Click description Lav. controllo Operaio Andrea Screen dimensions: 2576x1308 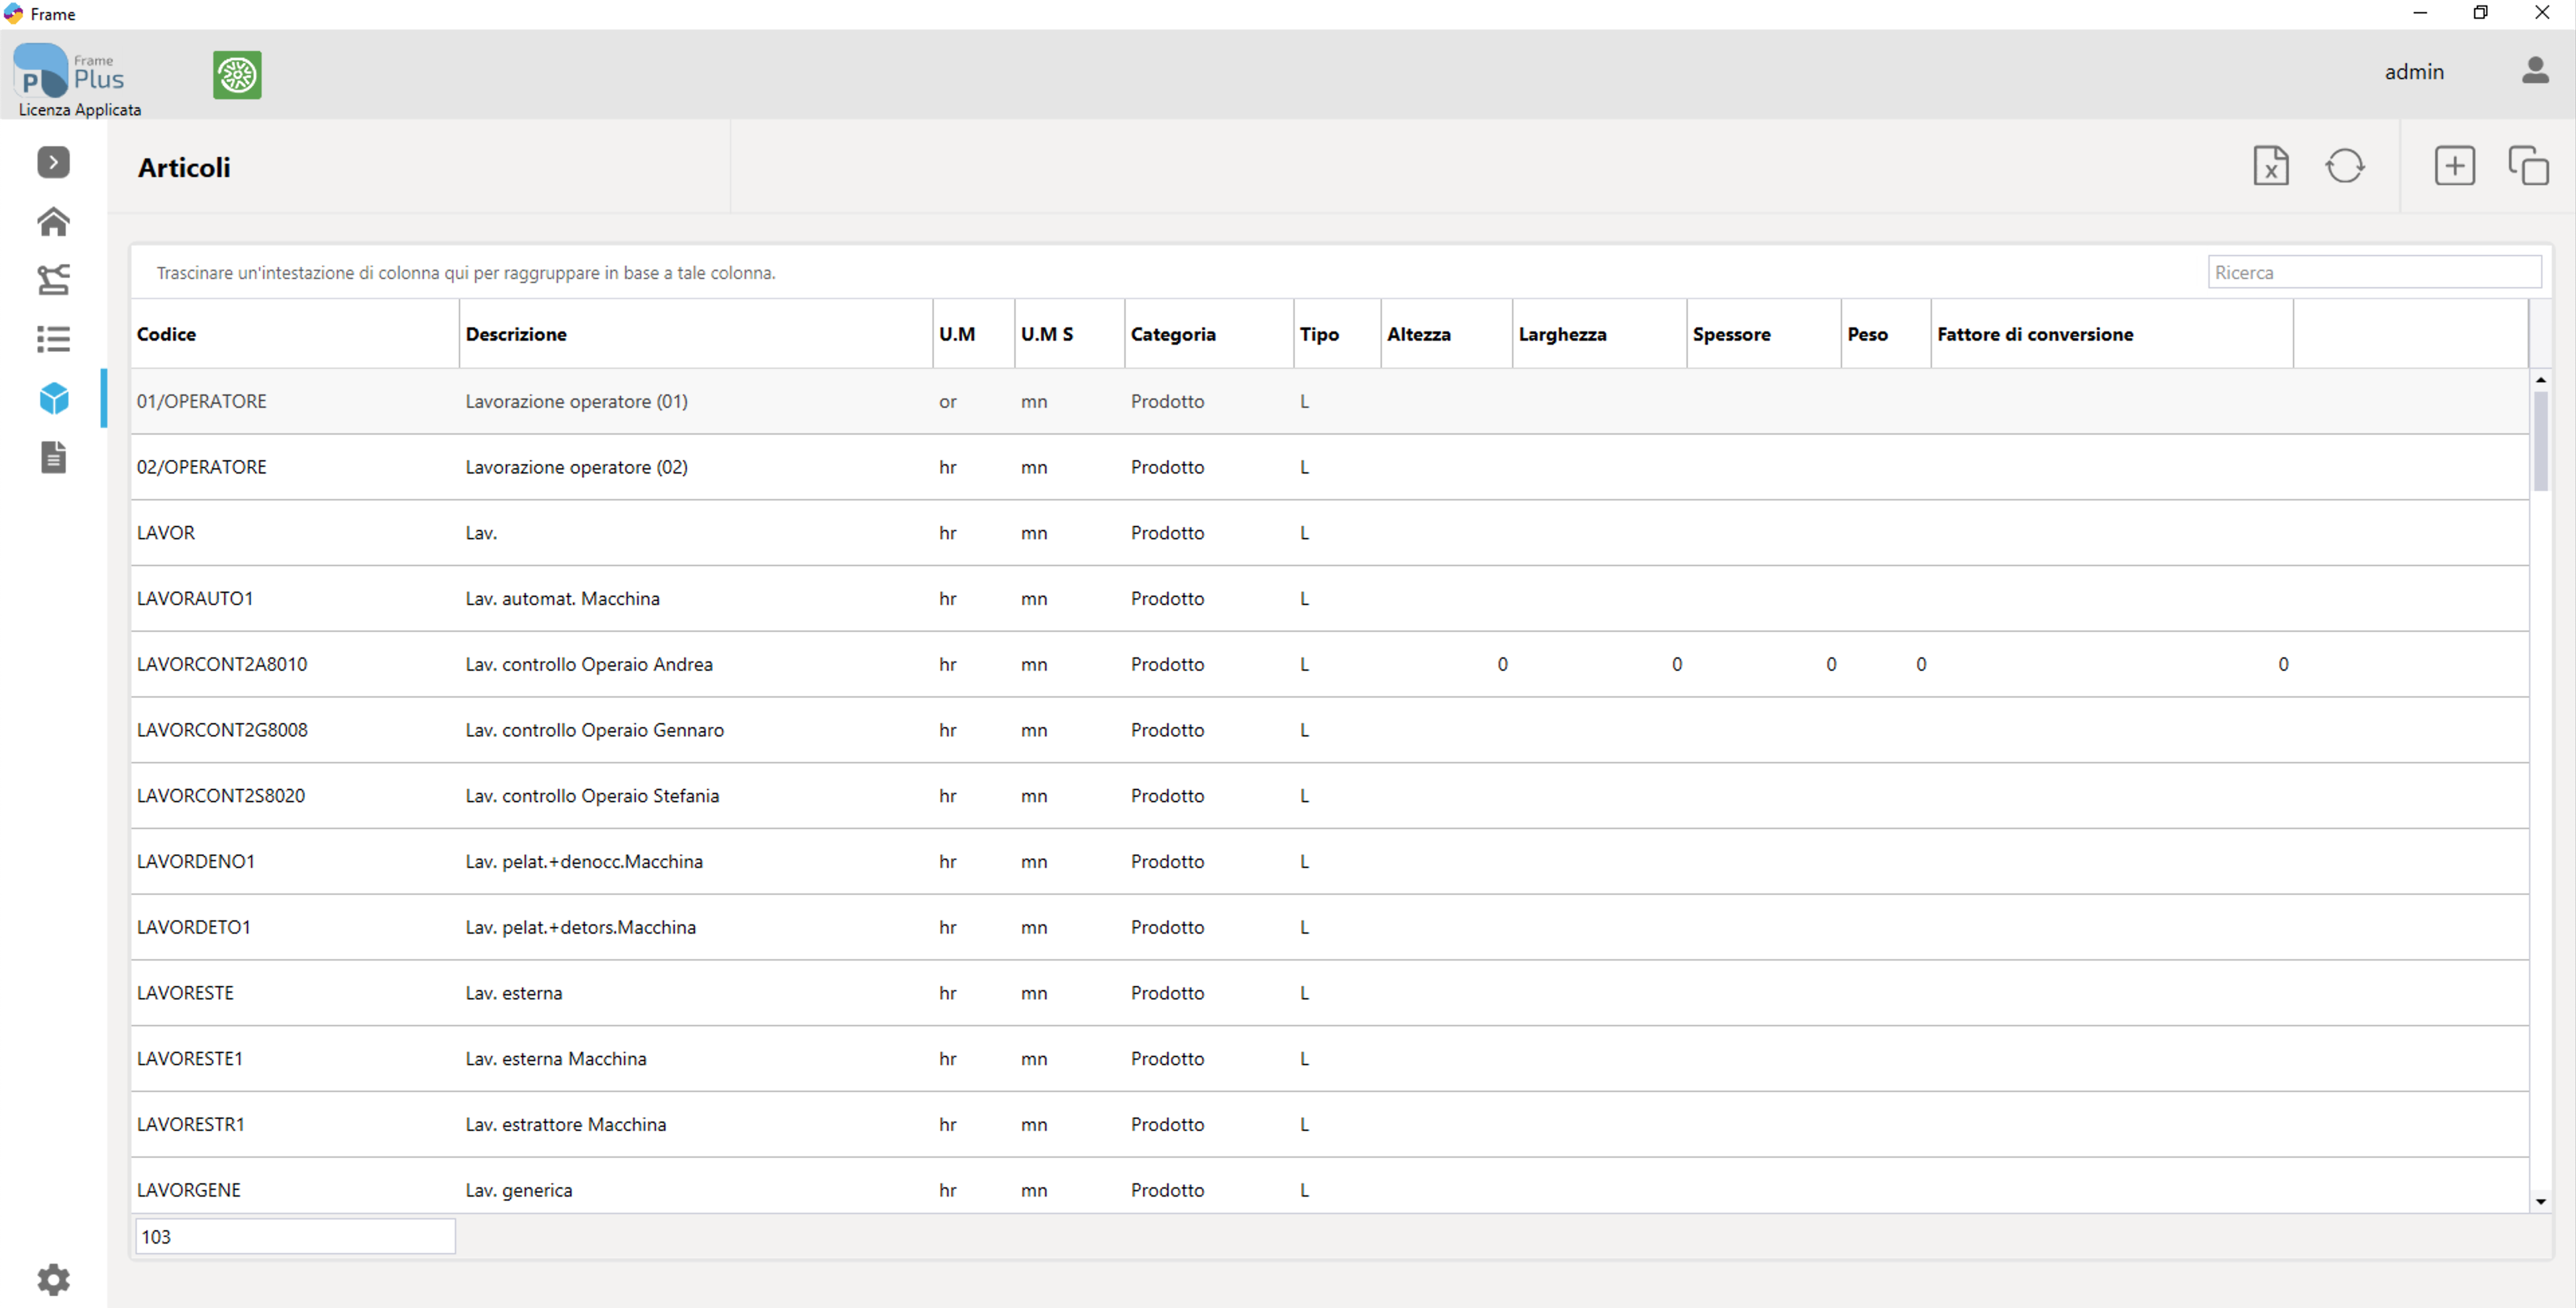589,664
